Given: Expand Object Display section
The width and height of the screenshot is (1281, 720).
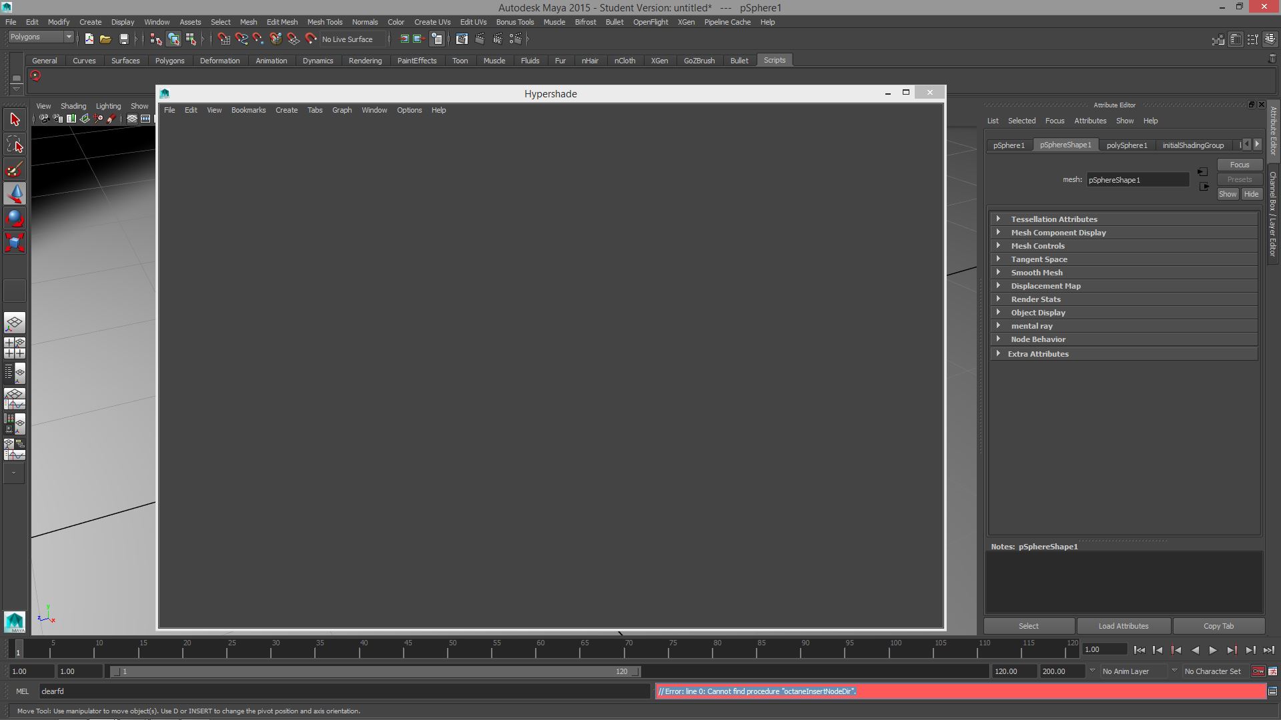Looking at the screenshot, I should pos(1124,313).
